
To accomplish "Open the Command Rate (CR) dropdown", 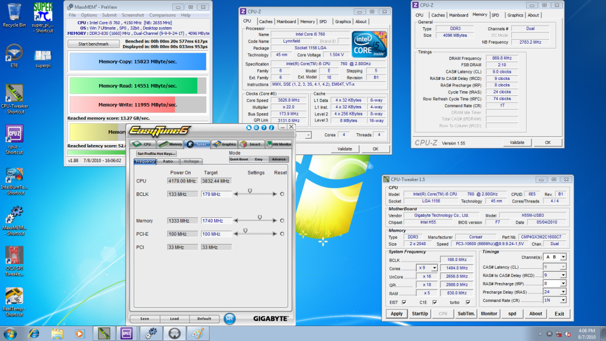I will (x=562, y=300).
